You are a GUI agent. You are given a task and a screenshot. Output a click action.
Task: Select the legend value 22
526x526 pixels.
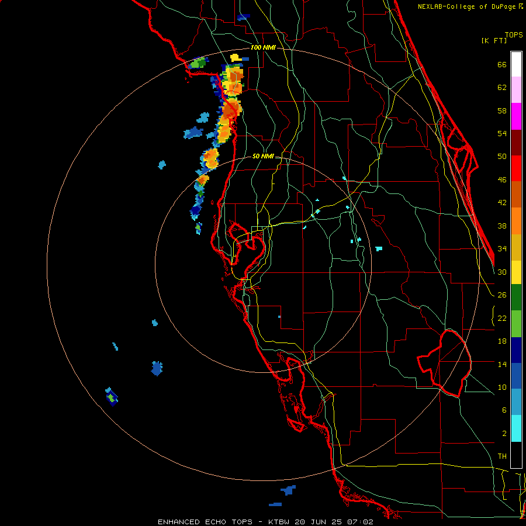502,318
